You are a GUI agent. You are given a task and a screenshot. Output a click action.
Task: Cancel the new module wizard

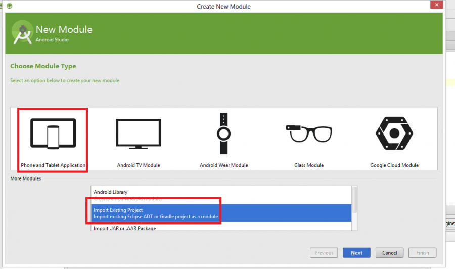(389, 253)
